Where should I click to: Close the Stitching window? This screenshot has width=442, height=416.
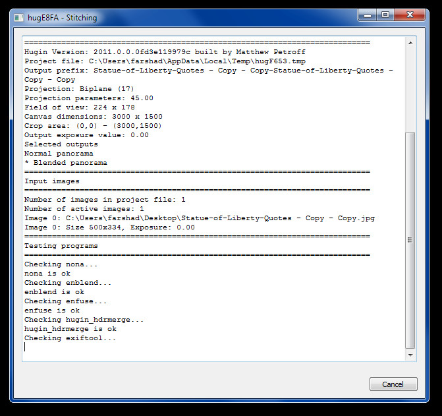point(410,15)
